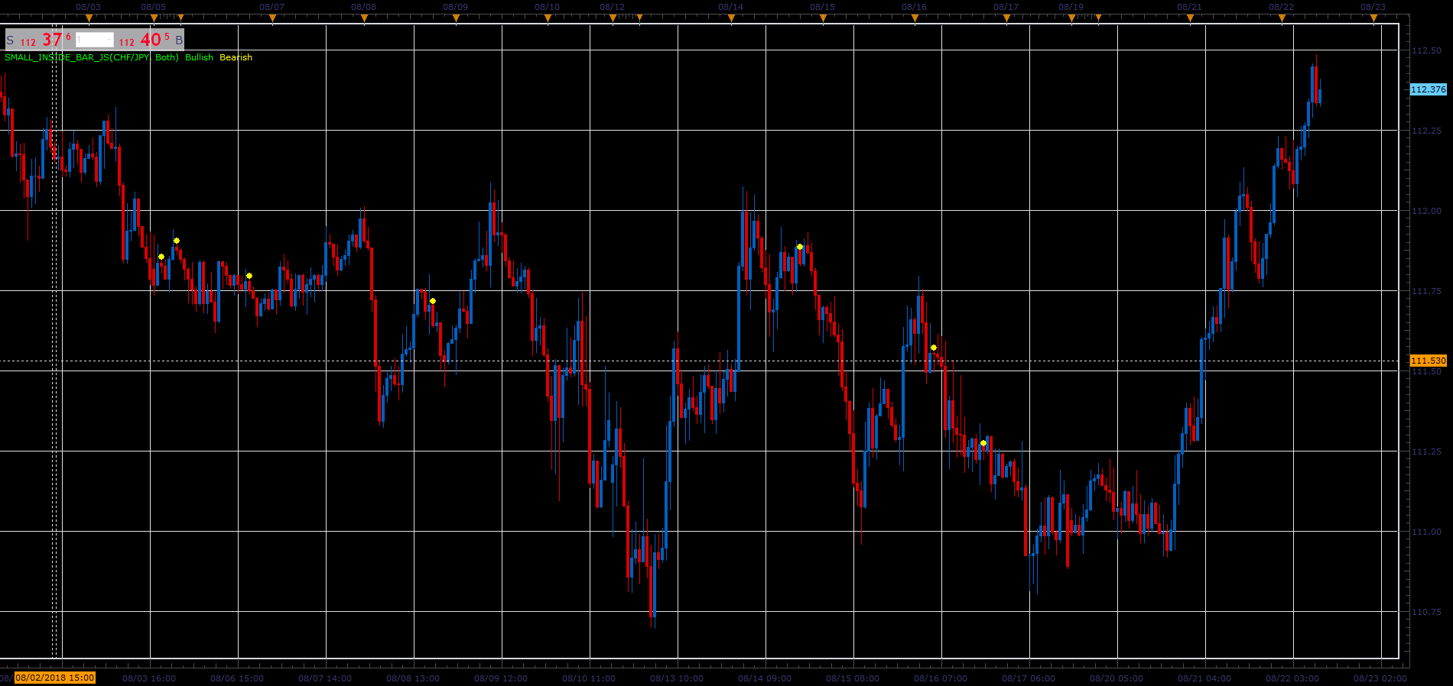Click the 111.75 price axis label

point(1426,291)
